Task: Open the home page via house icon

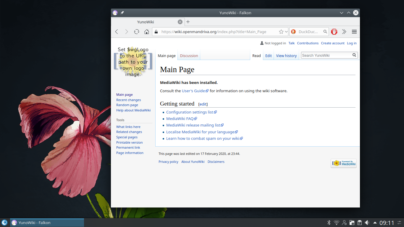Action: click(x=146, y=32)
